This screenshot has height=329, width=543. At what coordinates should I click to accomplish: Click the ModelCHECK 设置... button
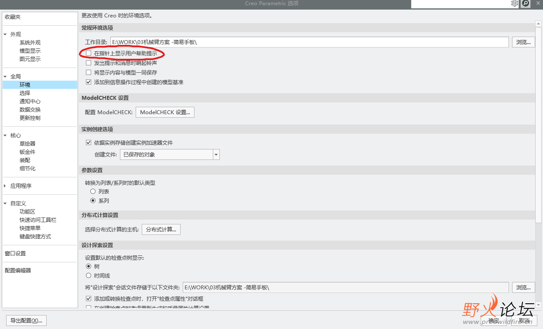[165, 112]
